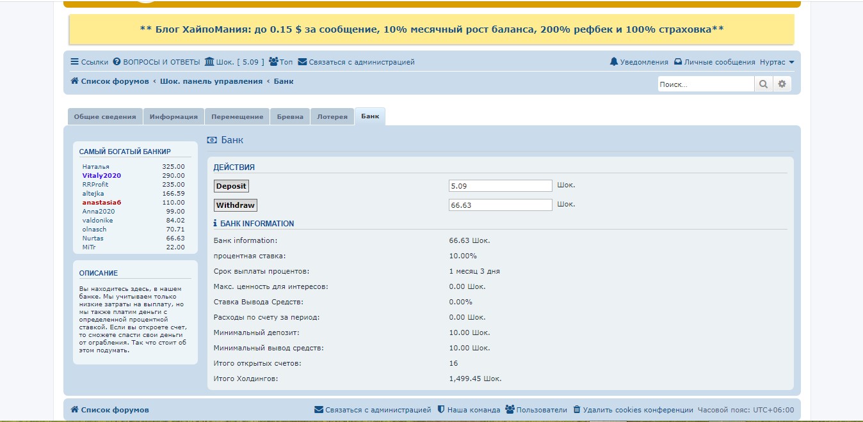The width and height of the screenshot is (863, 422).
Task: Click the deposit amount input field
Action: (500, 186)
